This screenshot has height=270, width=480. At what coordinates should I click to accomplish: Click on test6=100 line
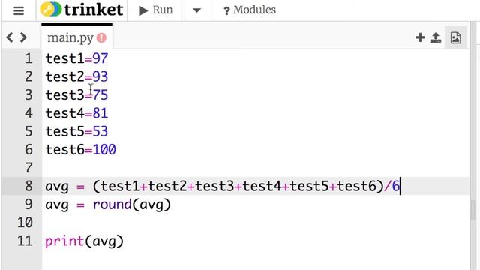point(81,150)
